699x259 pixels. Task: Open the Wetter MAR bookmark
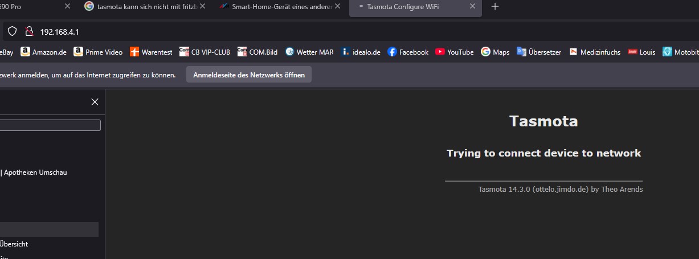[x=309, y=52]
